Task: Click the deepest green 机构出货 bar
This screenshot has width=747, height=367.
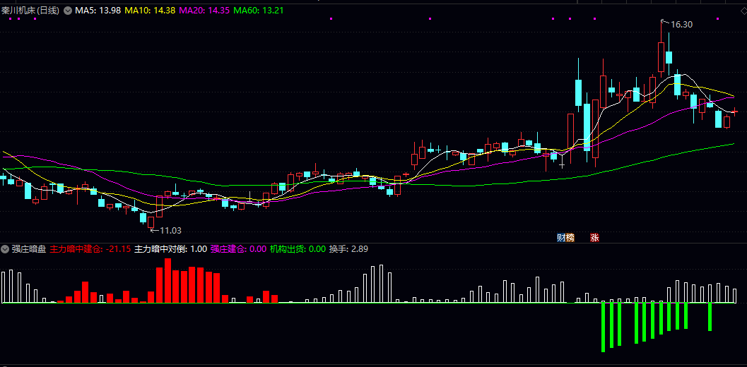Action: [x=603, y=327]
